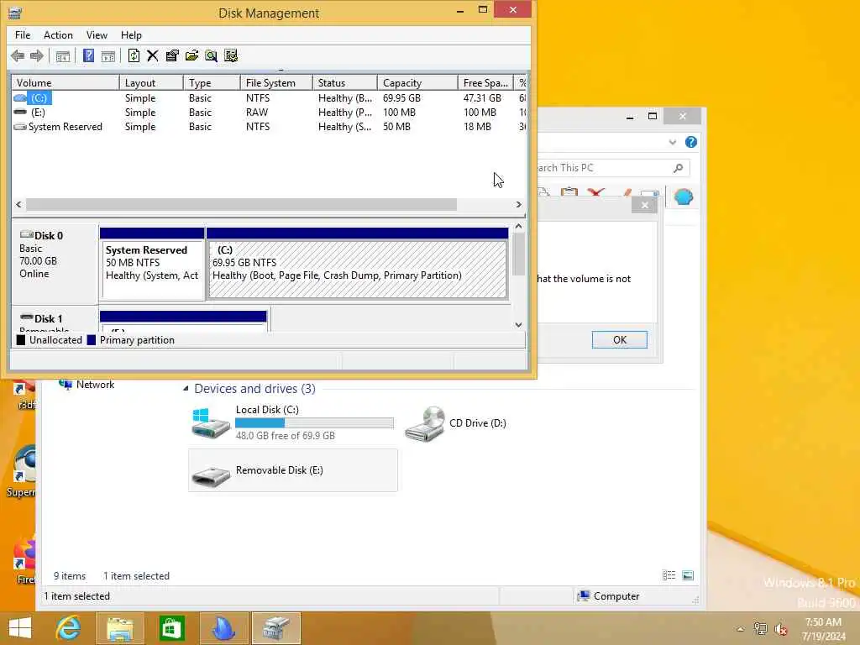Screen dimensions: 860x645
Task: Select the (C:) 69.95 GB NTFS partition block
Action: coord(358,265)
